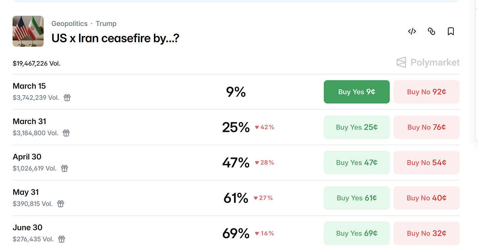Screen dimensions: 478x252
Task: Click the gift icon beside June 30 volume
Action: (x=62, y=240)
